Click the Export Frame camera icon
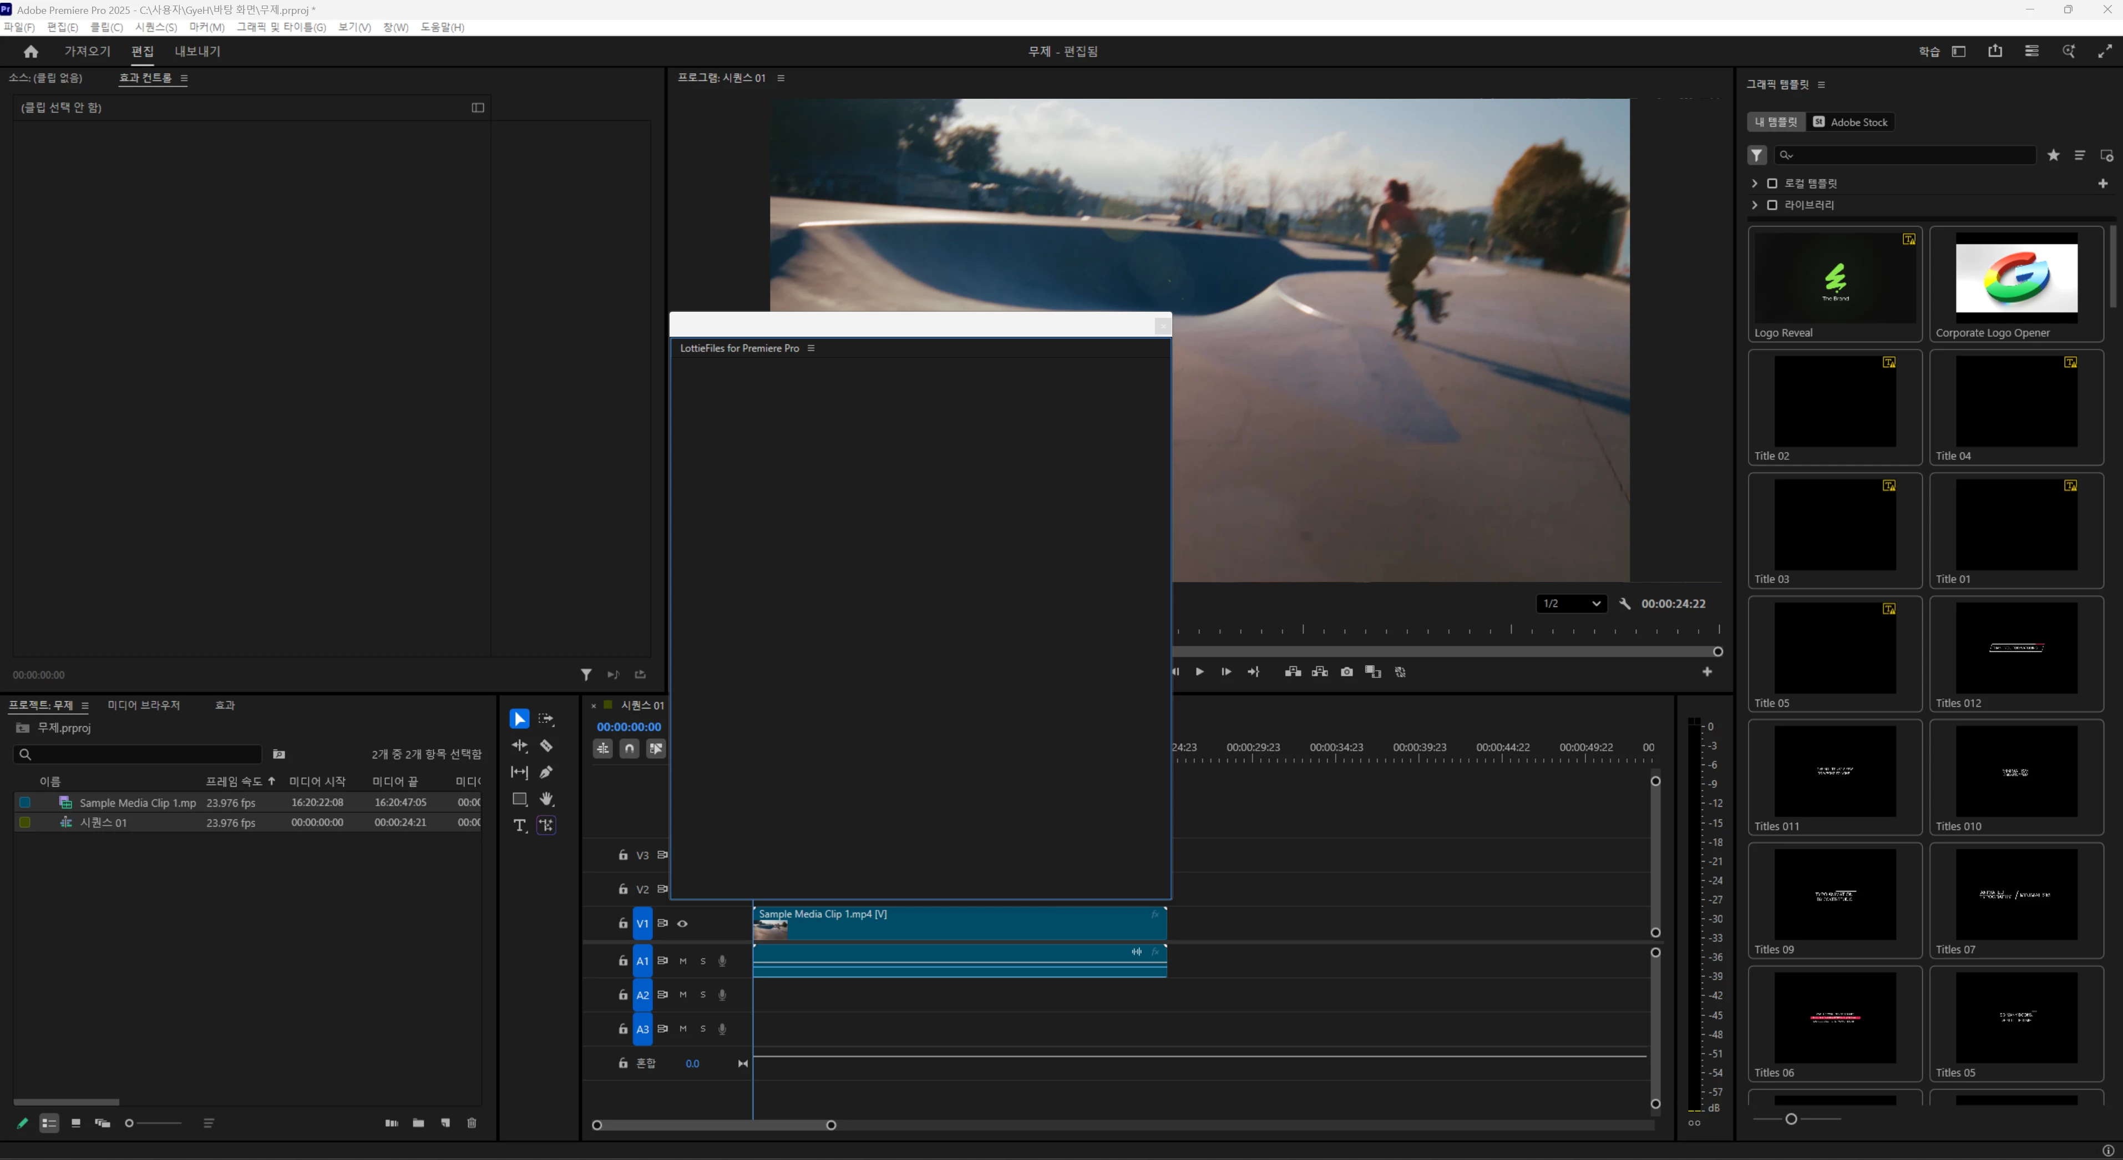 (x=1347, y=672)
